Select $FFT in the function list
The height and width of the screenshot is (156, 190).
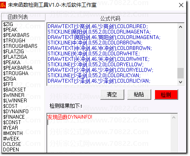pyautogui.click(x=8, y=84)
